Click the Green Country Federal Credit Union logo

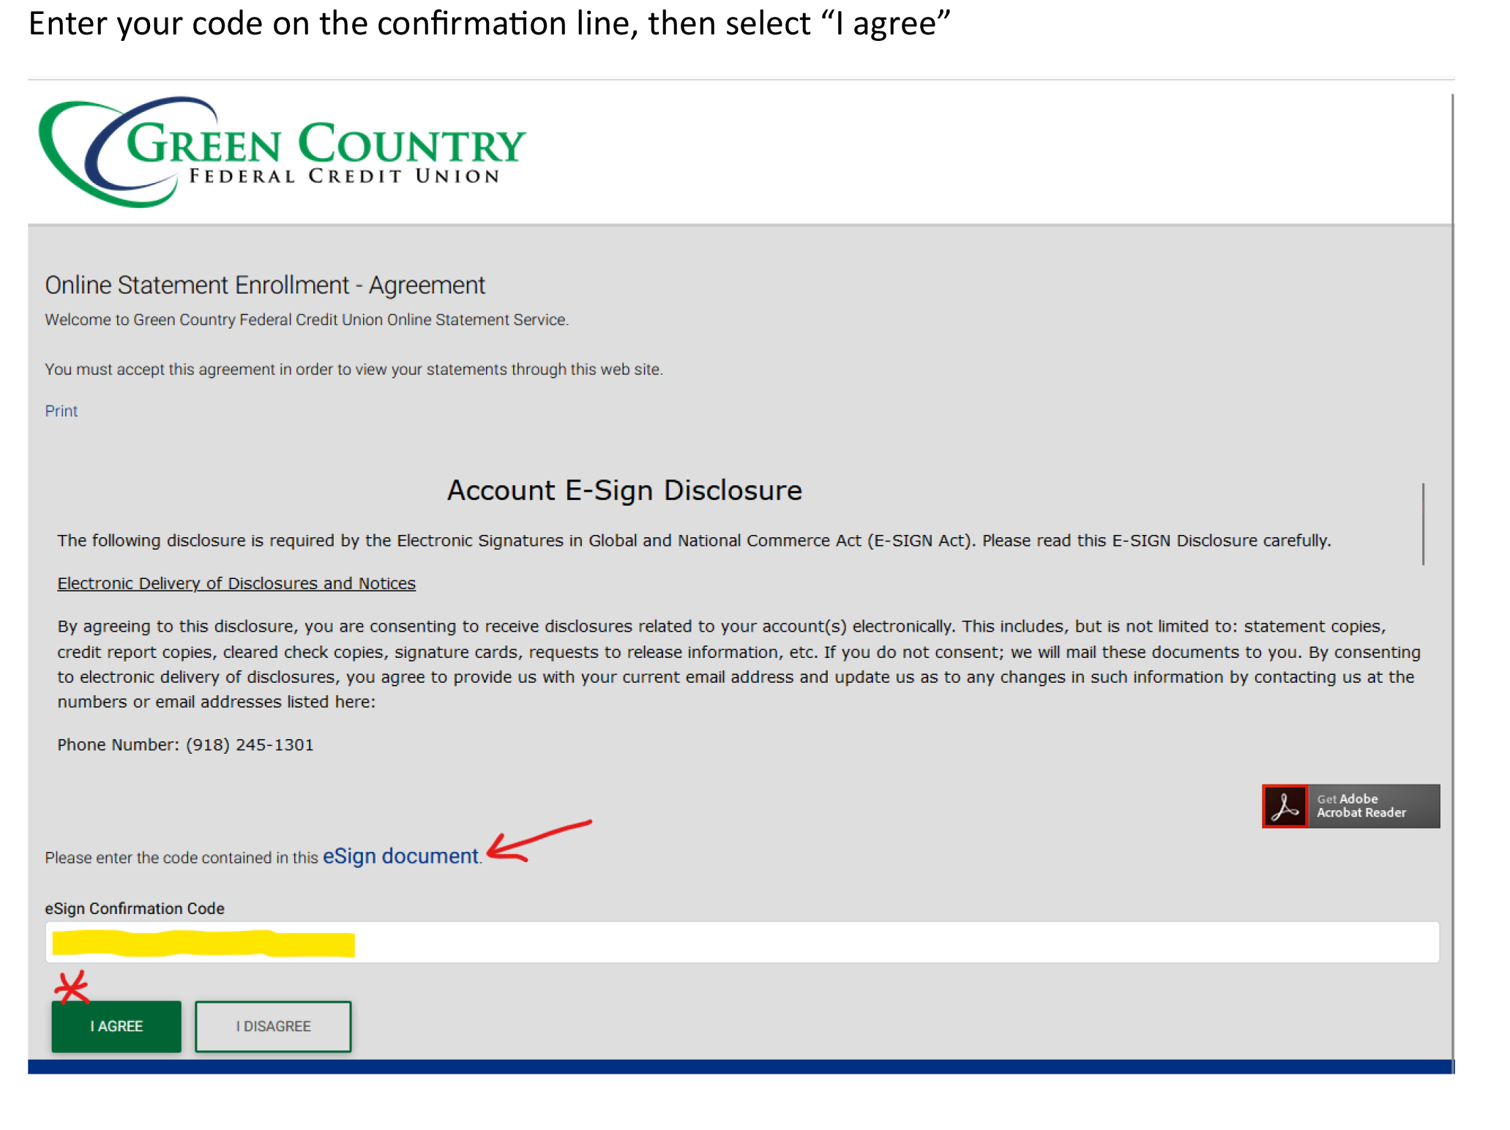[x=282, y=151]
